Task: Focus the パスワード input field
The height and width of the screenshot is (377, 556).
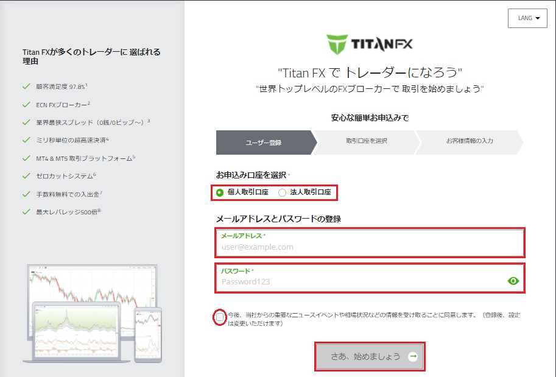Action: click(370, 278)
